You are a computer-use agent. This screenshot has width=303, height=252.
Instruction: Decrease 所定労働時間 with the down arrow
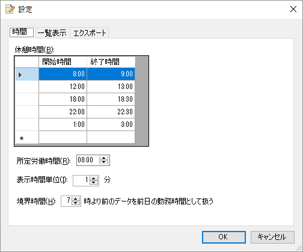tap(104, 162)
